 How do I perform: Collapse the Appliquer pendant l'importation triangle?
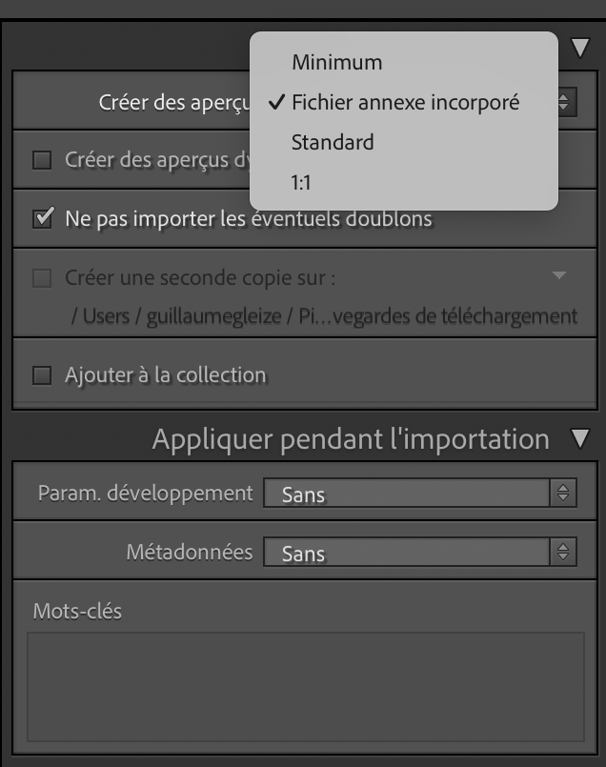pyautogui.click(x=580, y=439)
